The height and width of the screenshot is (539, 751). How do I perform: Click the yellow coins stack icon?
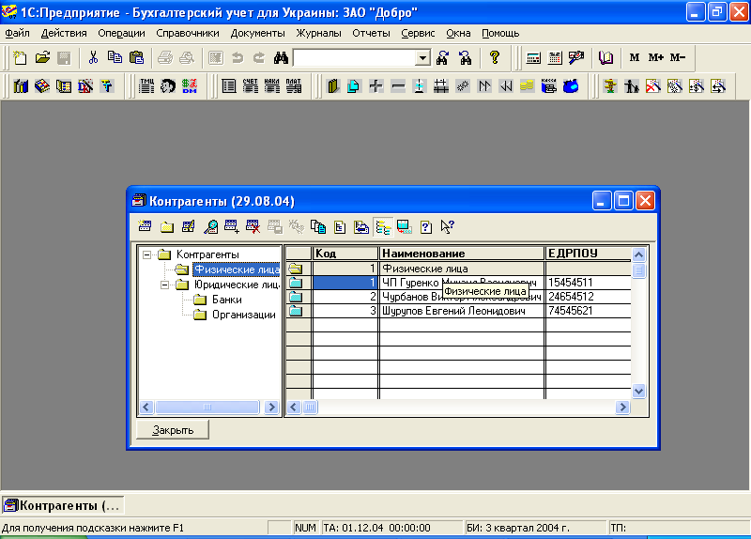(x=527, y=86)
